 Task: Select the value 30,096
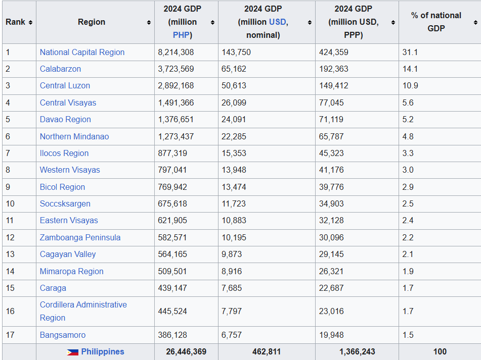click(x=331, y=237)
